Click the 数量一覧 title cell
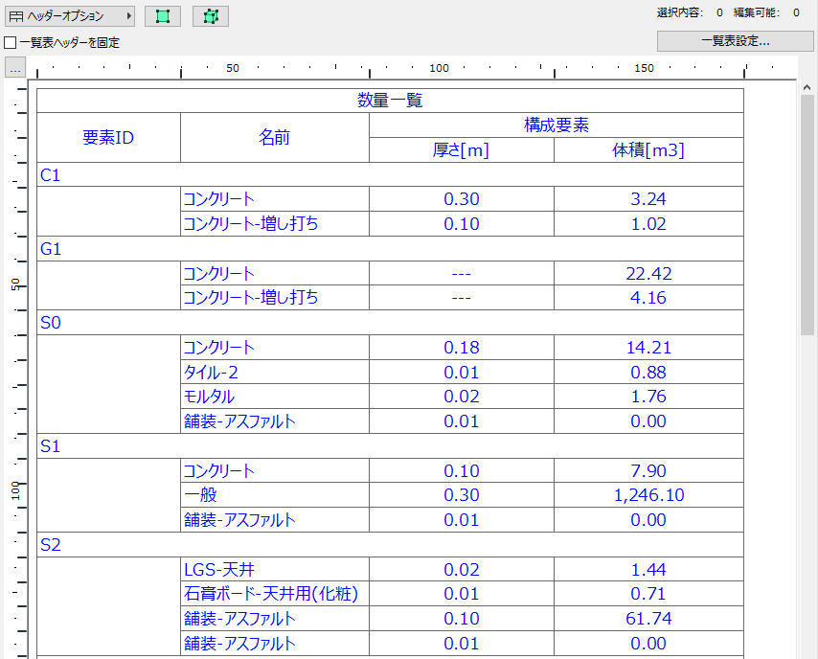 [x=390, y=101]
